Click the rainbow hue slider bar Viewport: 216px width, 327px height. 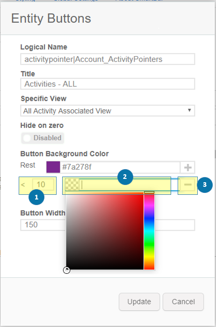149,231
